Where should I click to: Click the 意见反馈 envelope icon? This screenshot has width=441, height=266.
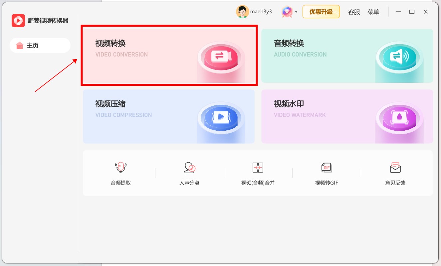[395, 168]
